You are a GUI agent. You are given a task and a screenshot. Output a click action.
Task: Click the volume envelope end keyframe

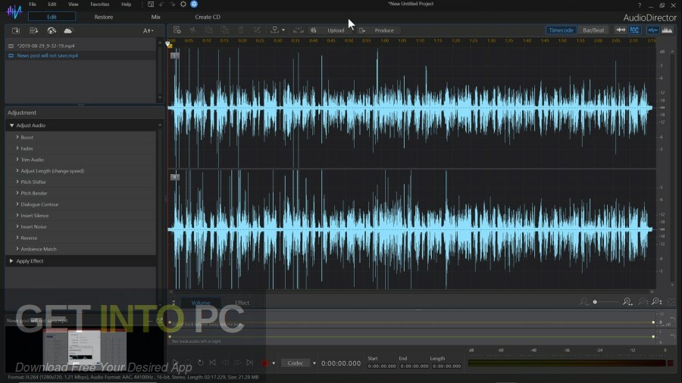pyautogui.click(x=653, y=322)
